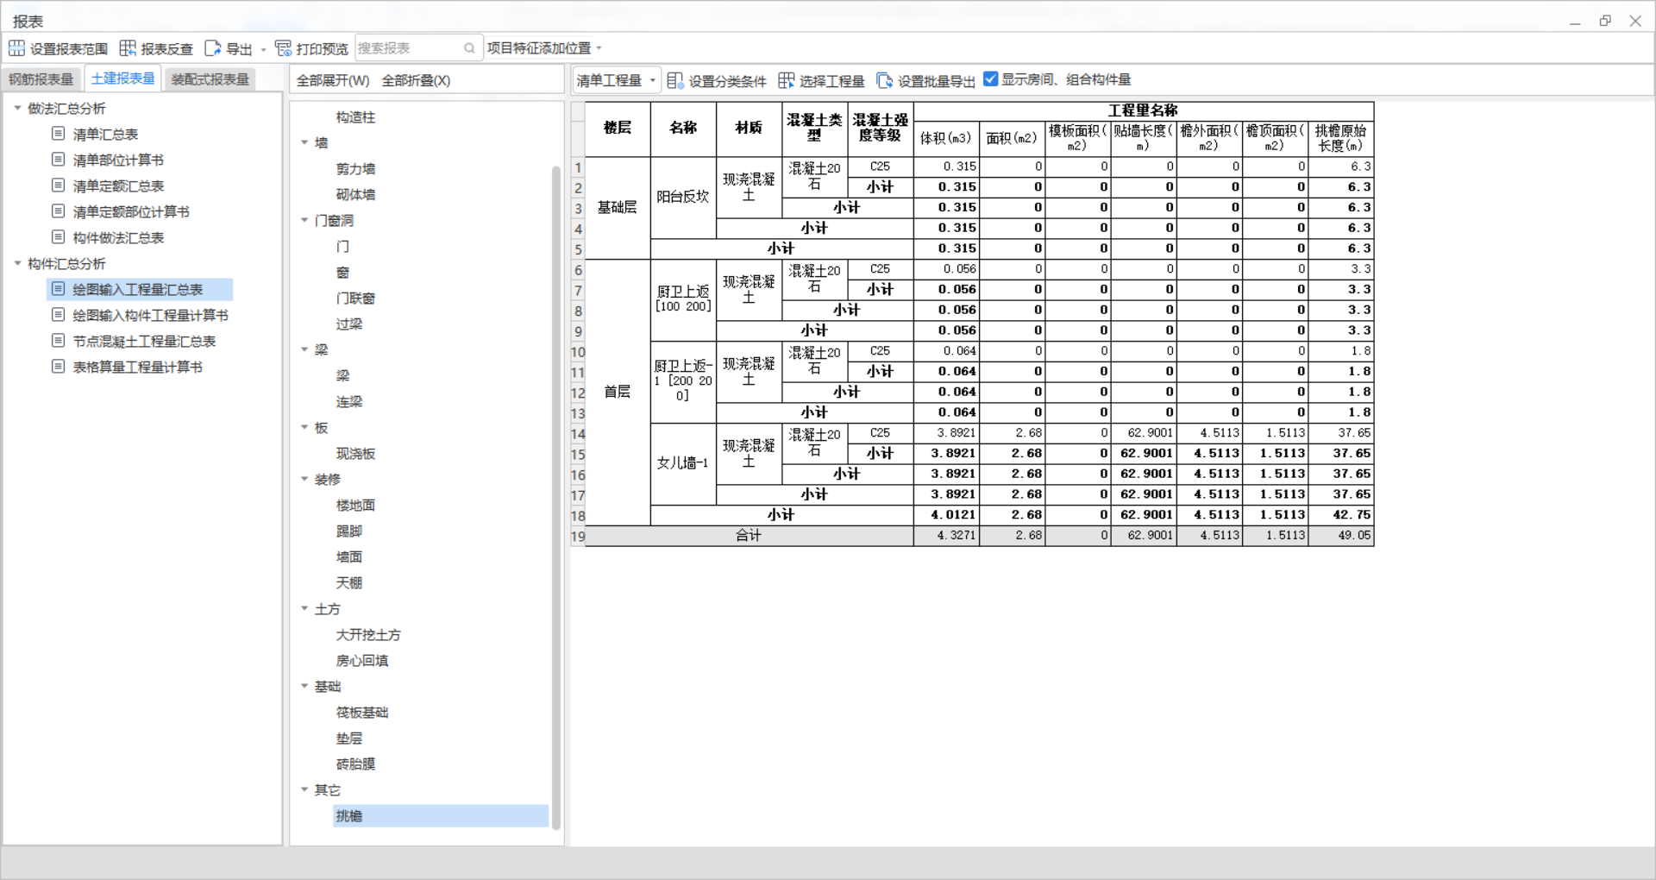The width and height of the screenshot is (1656, 880).
Task: Select 清单汇总表 report
Action: pyautogui.click(x=105, y=134)
